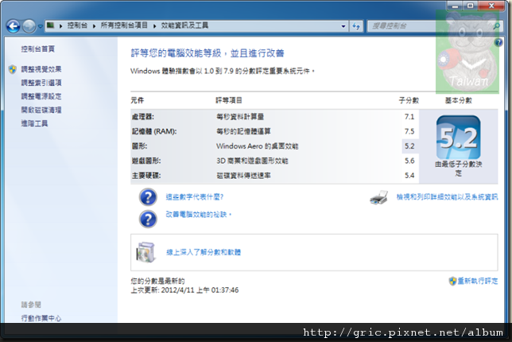Go back with the blue back arrow
Image resolution: width=512 pixels, height=342 pixels.
(x=14, y=26)
